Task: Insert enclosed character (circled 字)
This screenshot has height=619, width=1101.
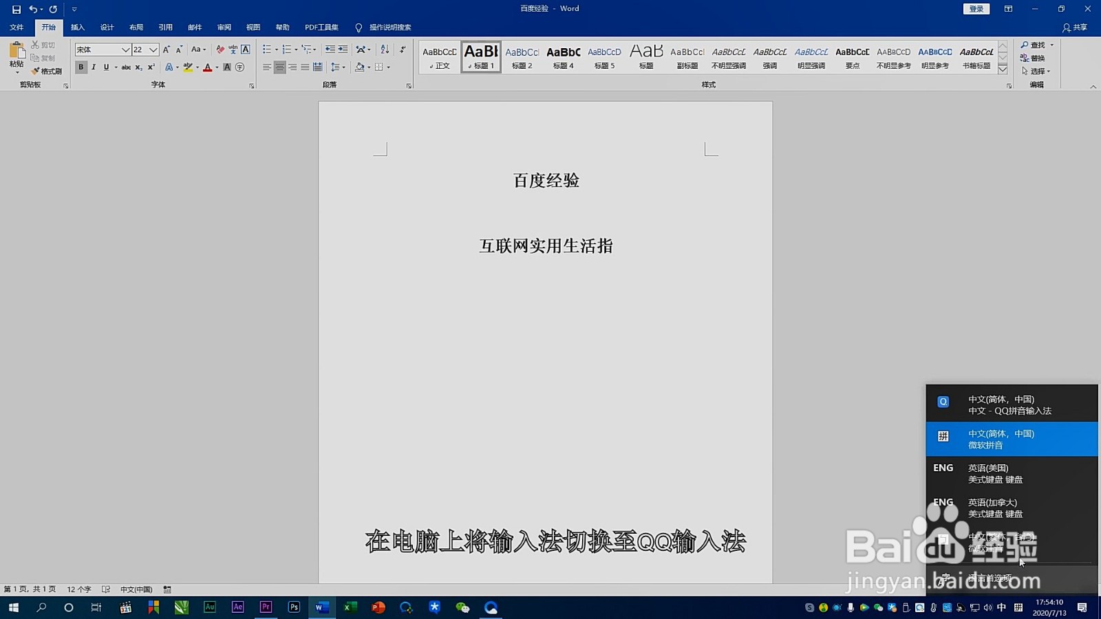Action: click(240, 67)
